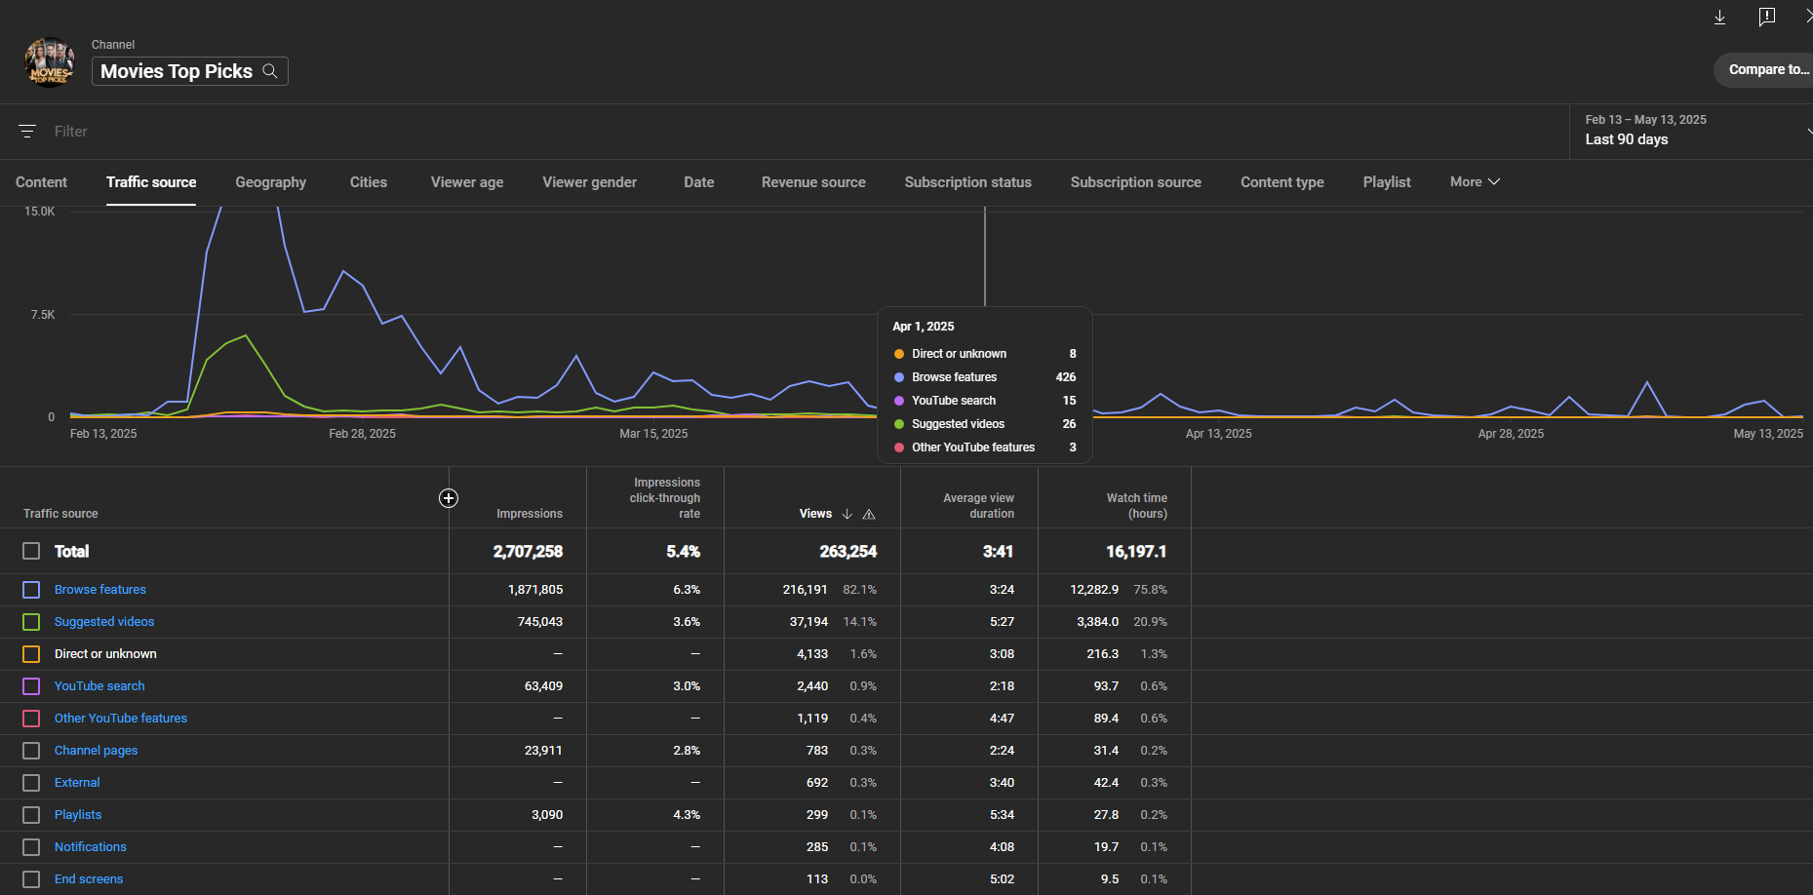
Task: Open the Last 90 days date range dropdown
Action: [1691, 131]
